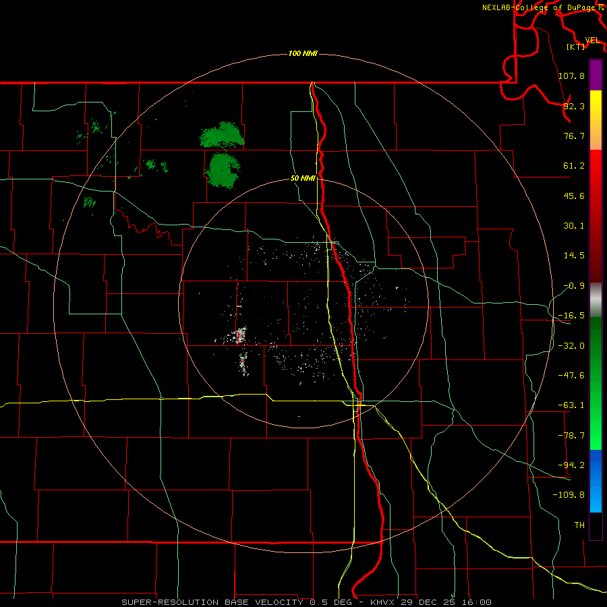
Task: Click the SUPER-RESOLUTION BASE VELOCITY product title
Action: pos(212,602)
